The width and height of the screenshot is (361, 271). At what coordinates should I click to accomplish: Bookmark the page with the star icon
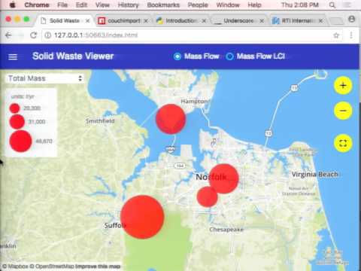(x=336, y=35)
